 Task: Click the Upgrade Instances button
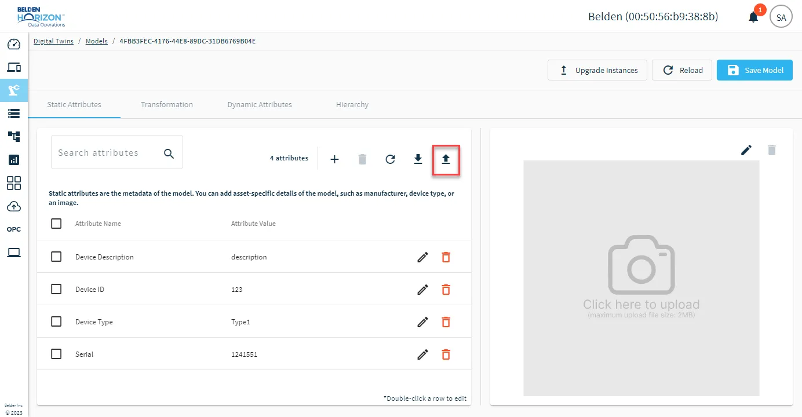click(x=597, y=70)
